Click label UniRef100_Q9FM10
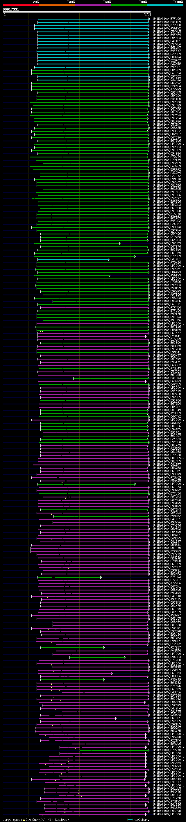This screenshot has width=186, height=822. pos(167,391)
